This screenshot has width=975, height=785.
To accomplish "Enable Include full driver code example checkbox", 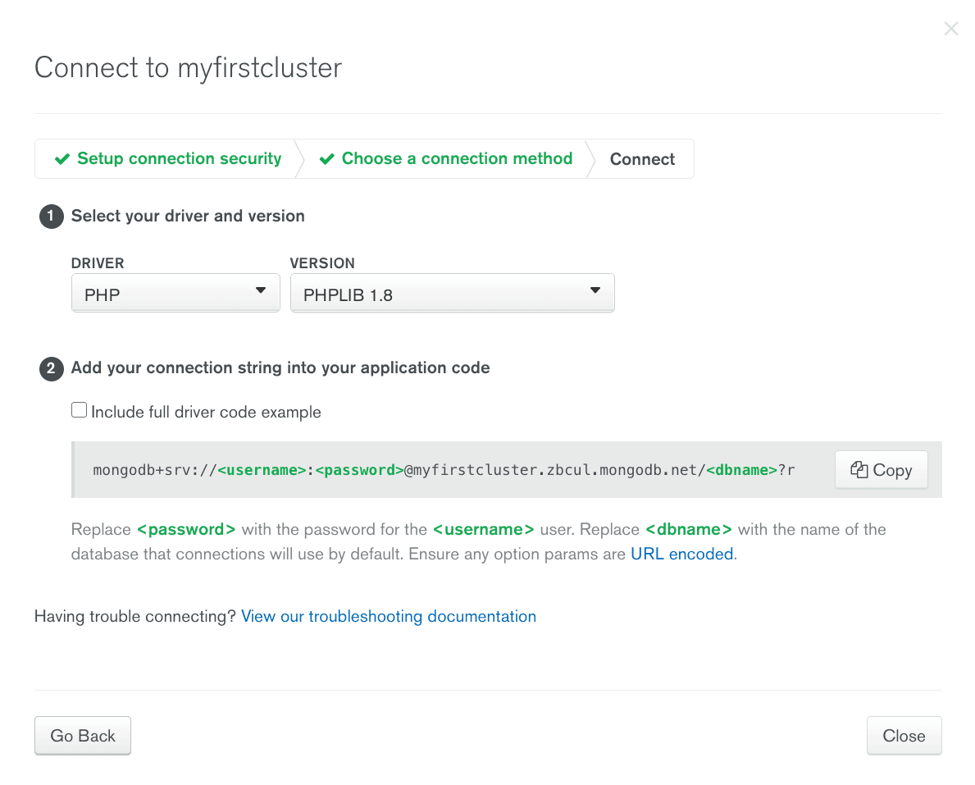I will pos(80,410).
